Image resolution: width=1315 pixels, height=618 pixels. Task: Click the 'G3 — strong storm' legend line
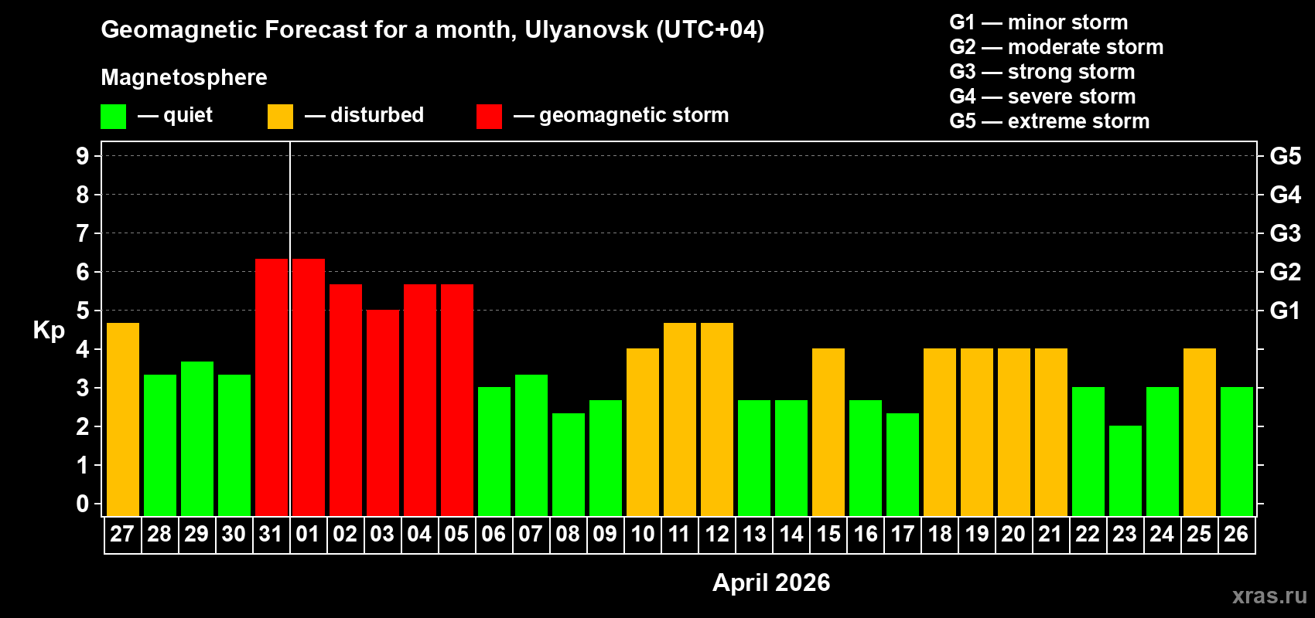[x=1042, y=72]
